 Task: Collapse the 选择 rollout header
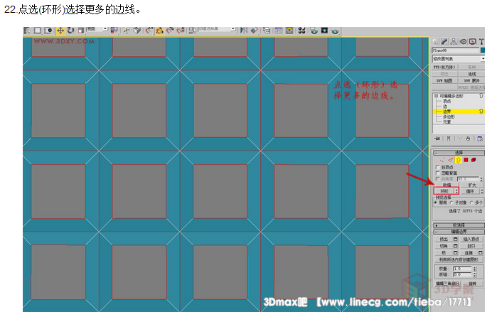459,153
